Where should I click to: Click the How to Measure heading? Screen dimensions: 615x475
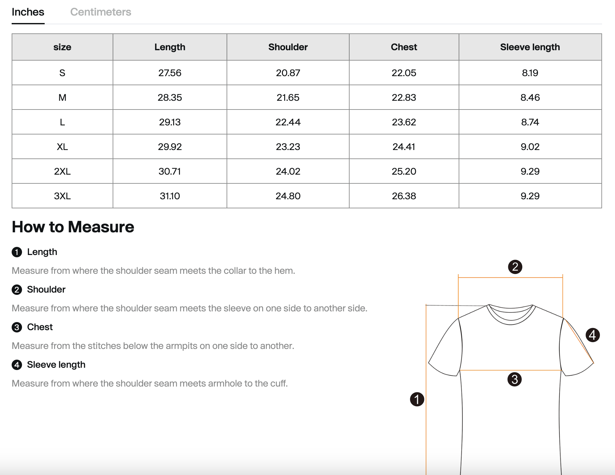(x=73, y=227)
